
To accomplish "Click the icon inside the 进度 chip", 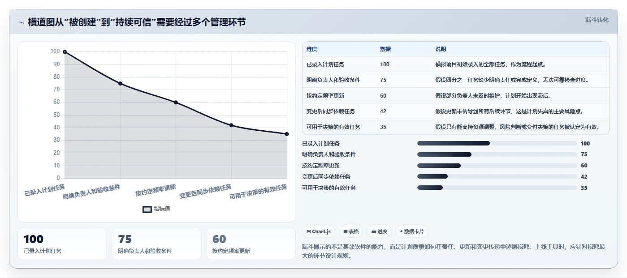I will 374,231.
